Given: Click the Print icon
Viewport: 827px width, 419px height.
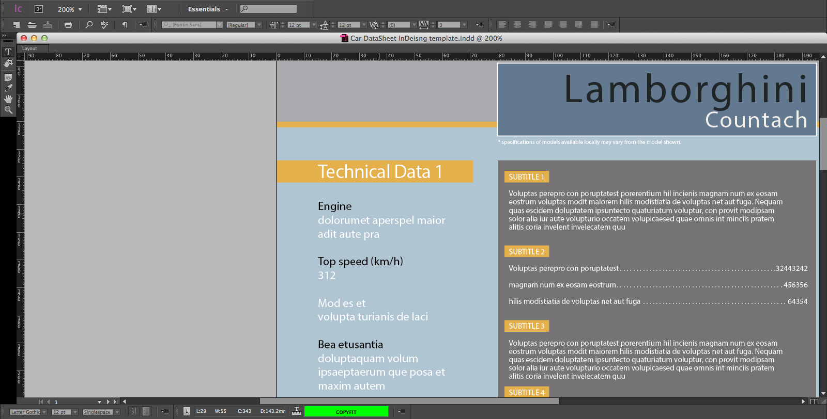Looking at the screenshot, I should coord(68,24).
